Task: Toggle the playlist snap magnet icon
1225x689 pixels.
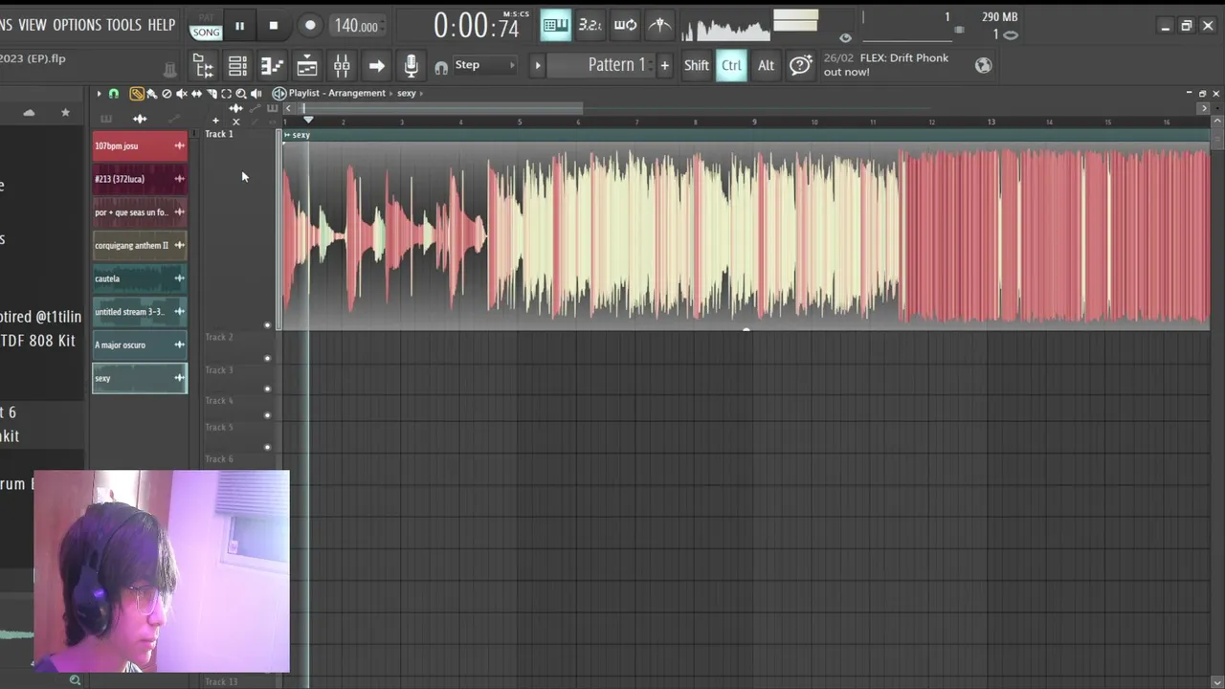Action: [x=113, y=94]
